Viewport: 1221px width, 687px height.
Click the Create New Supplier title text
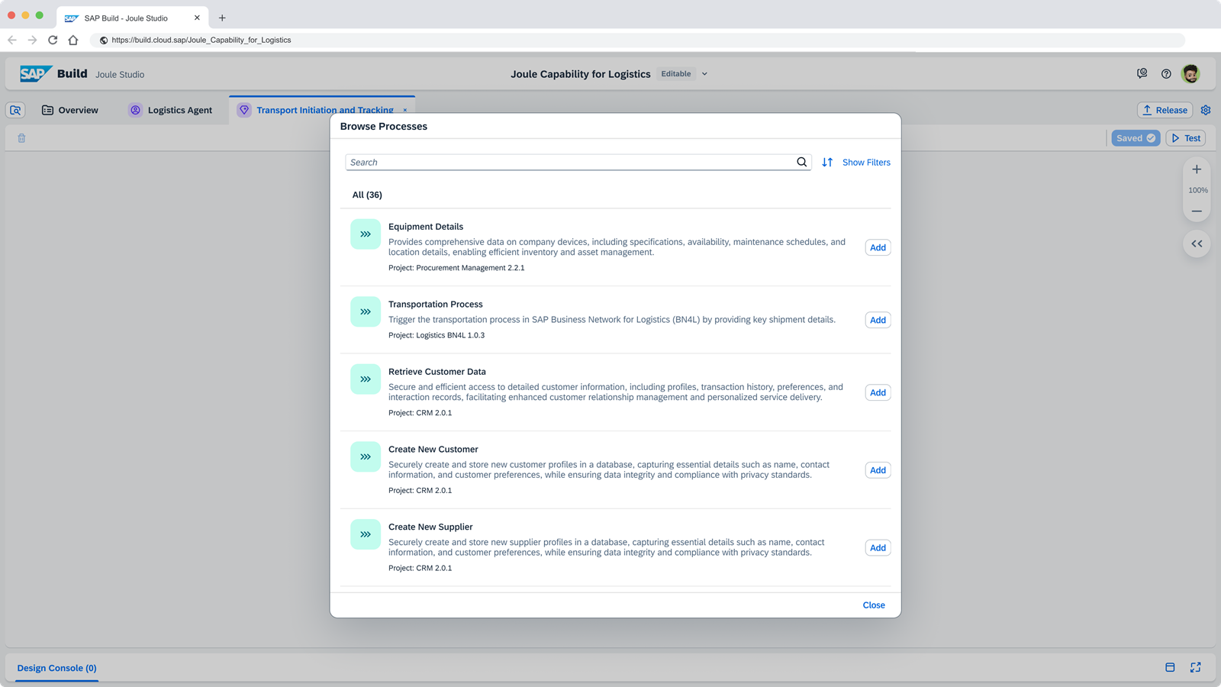click(430, 527)
